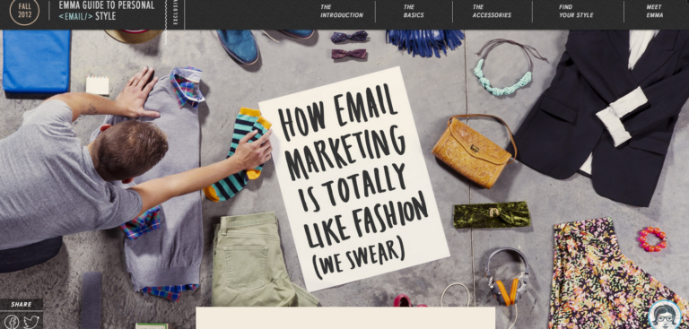
Task: Click the polka dot bow tie
Action: (349, 37)
